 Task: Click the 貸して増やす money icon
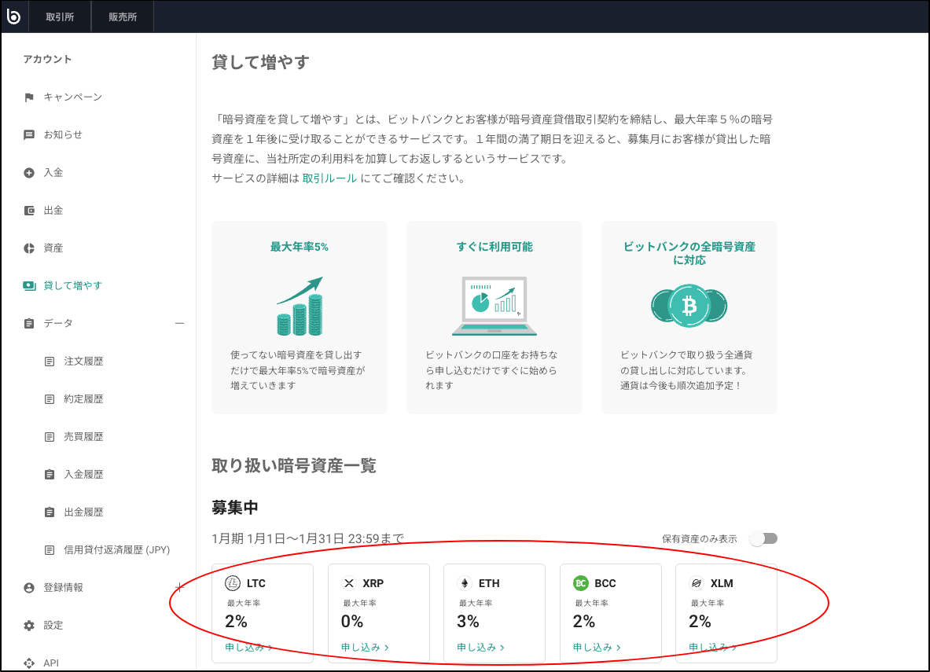pyautogui.click(x=29, y=286)
